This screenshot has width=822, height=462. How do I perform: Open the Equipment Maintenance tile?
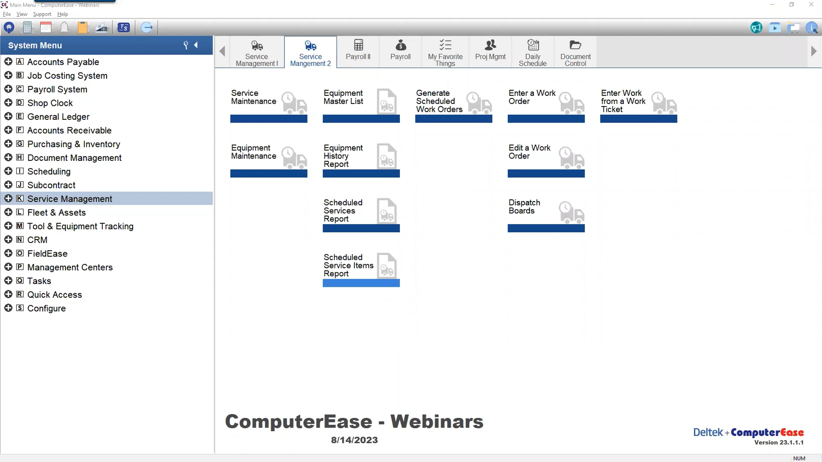[269, 160]
